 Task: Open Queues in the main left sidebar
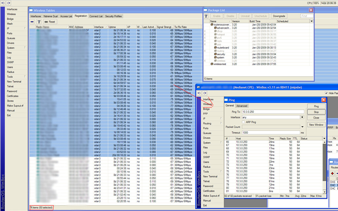click(11, 38)
